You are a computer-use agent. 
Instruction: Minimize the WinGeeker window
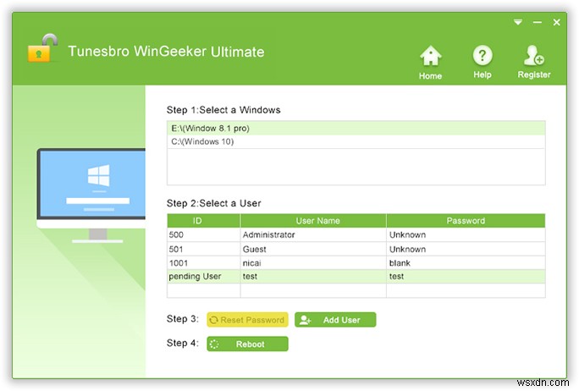538,23
